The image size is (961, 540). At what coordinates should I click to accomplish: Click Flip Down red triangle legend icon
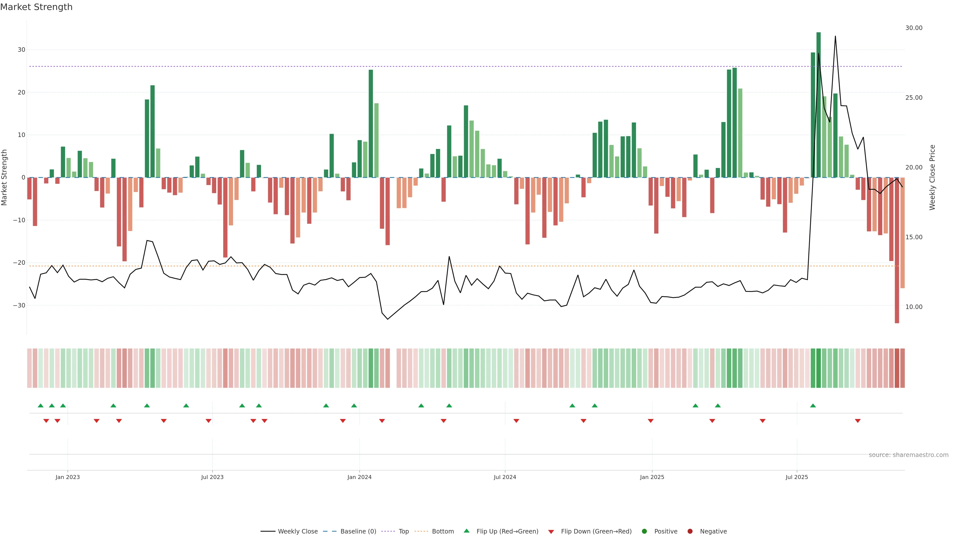(x=551, y=532)
